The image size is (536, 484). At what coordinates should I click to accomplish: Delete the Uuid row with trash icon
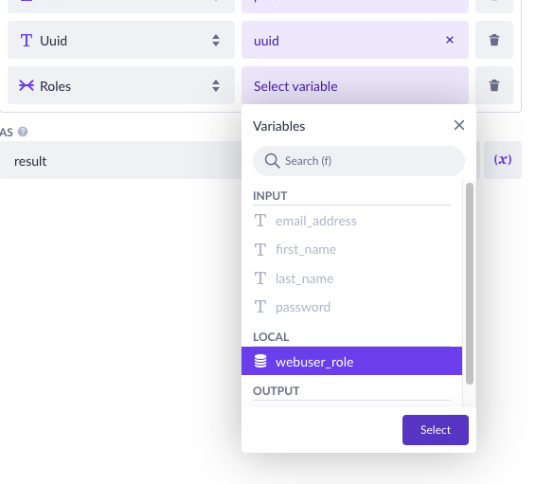pyautogui.click(x=494, y=40)
